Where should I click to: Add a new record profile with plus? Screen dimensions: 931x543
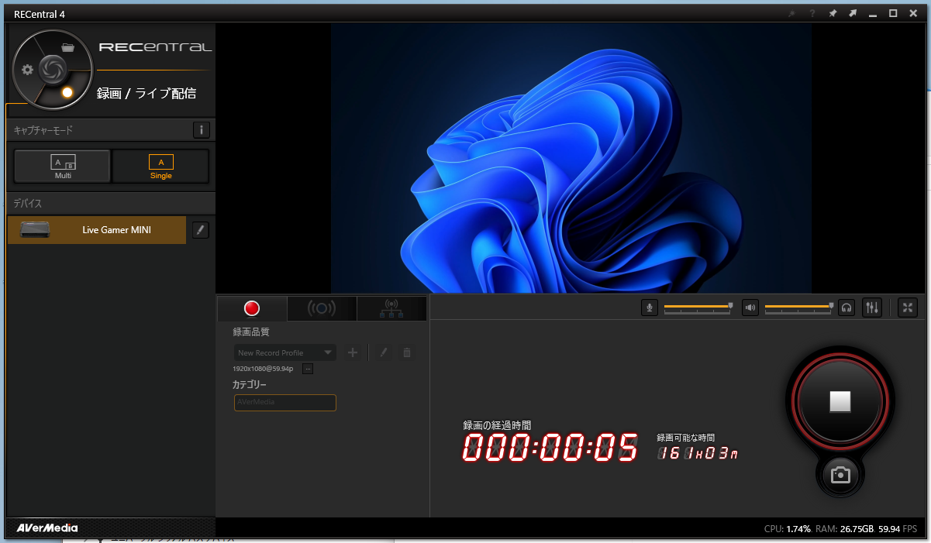(x=353, y=352)
